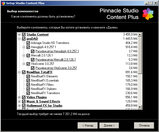Select the VitaScene 3.0.257 label
Screen dimensions: 159x132
click(43, 64)
